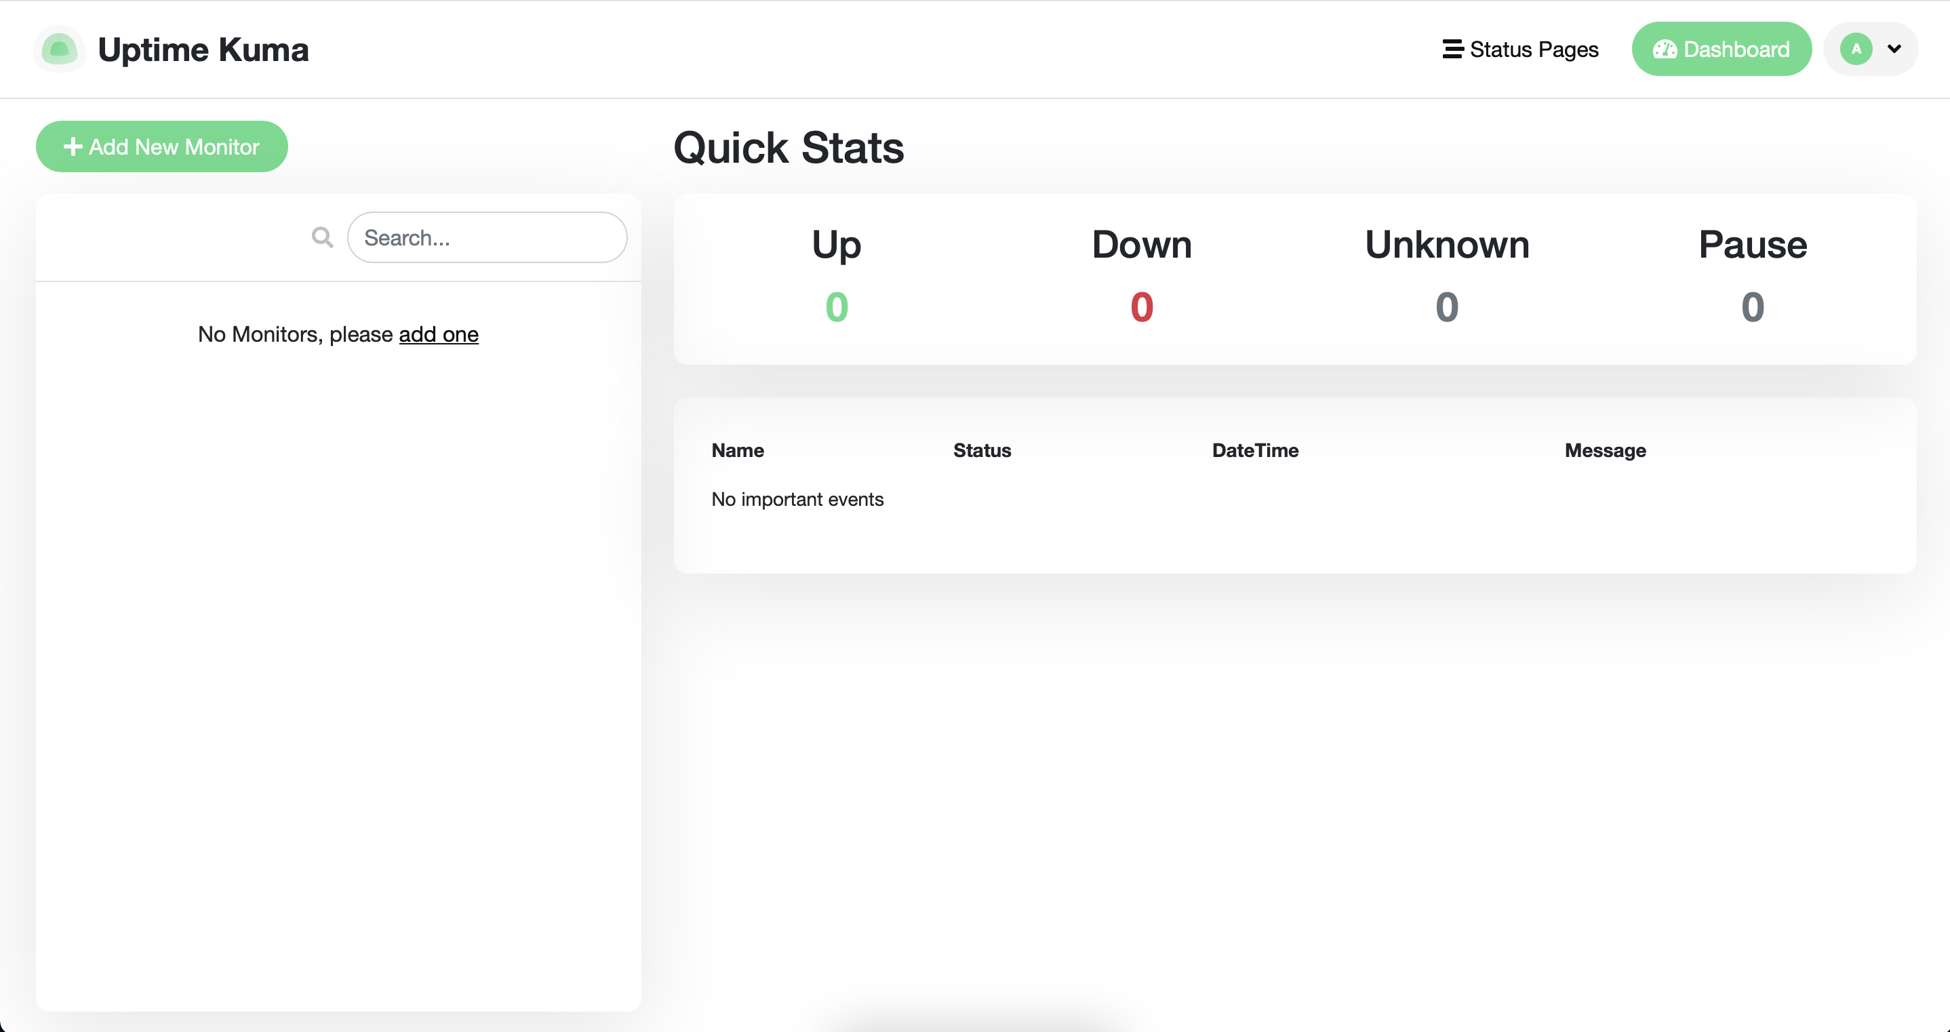
Task: Click the Uptime Kuma logo icon
Action: (x=59, y=48)
